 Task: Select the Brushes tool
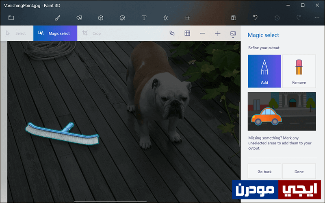(x=58, y=18)
